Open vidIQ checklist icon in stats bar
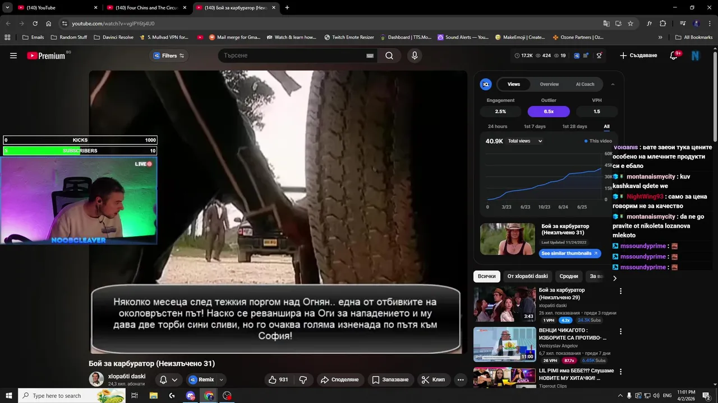 point(586,55)
